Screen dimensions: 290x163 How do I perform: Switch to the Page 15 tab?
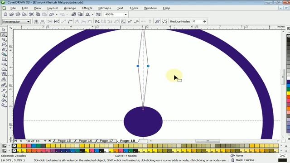coord(64,141)
